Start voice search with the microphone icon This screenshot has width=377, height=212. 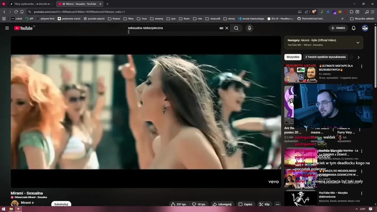249,28
